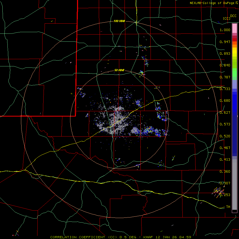Click the 1.000 scale value
This screenshot has height=239, width=239.
(225, 30)
